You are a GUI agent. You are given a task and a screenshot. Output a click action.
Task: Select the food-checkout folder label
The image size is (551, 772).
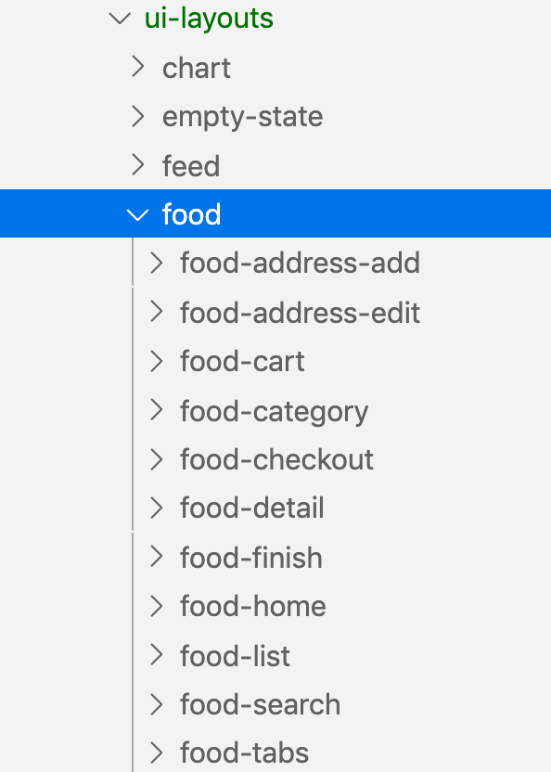coord(276,459)
